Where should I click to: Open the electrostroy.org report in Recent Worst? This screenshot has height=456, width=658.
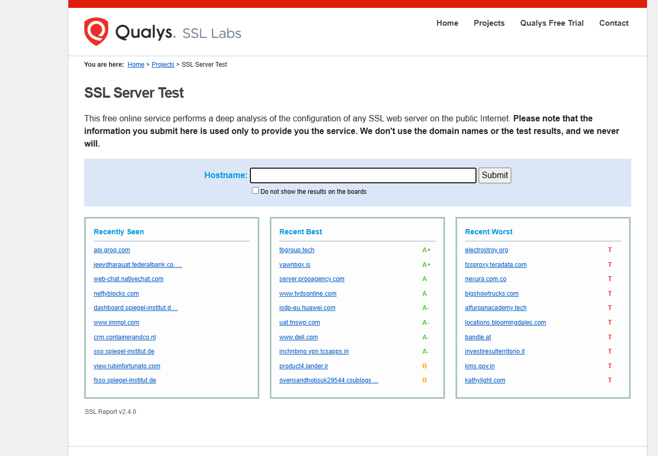click(486, 250)
